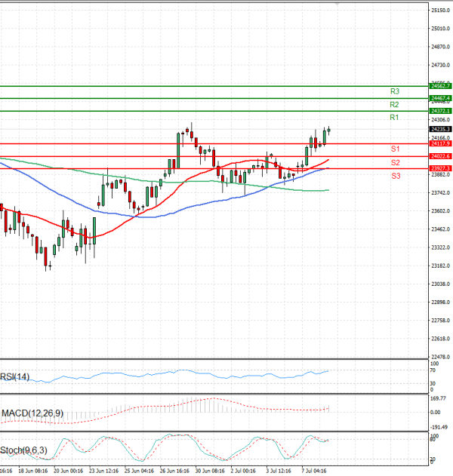Image resolution: width=453 pixels, height=476 pixels.
Task: Click the 23322.0 price axis value
Action: (x=441, y=247)
